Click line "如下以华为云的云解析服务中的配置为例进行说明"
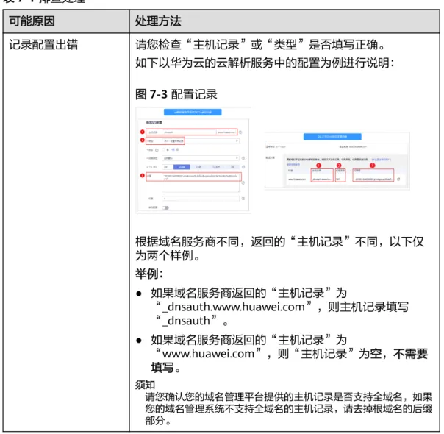 [x=265, y=63]
